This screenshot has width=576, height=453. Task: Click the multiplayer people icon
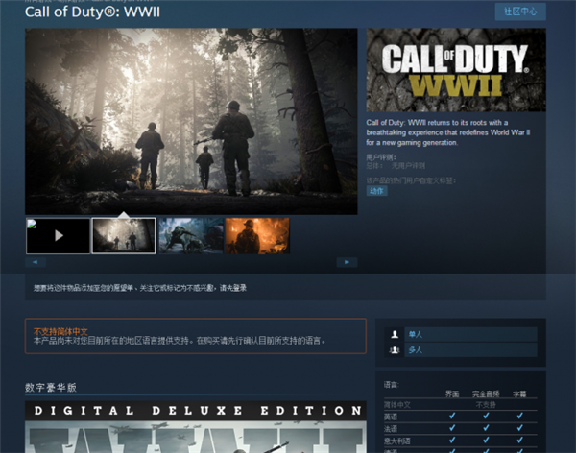395,350
